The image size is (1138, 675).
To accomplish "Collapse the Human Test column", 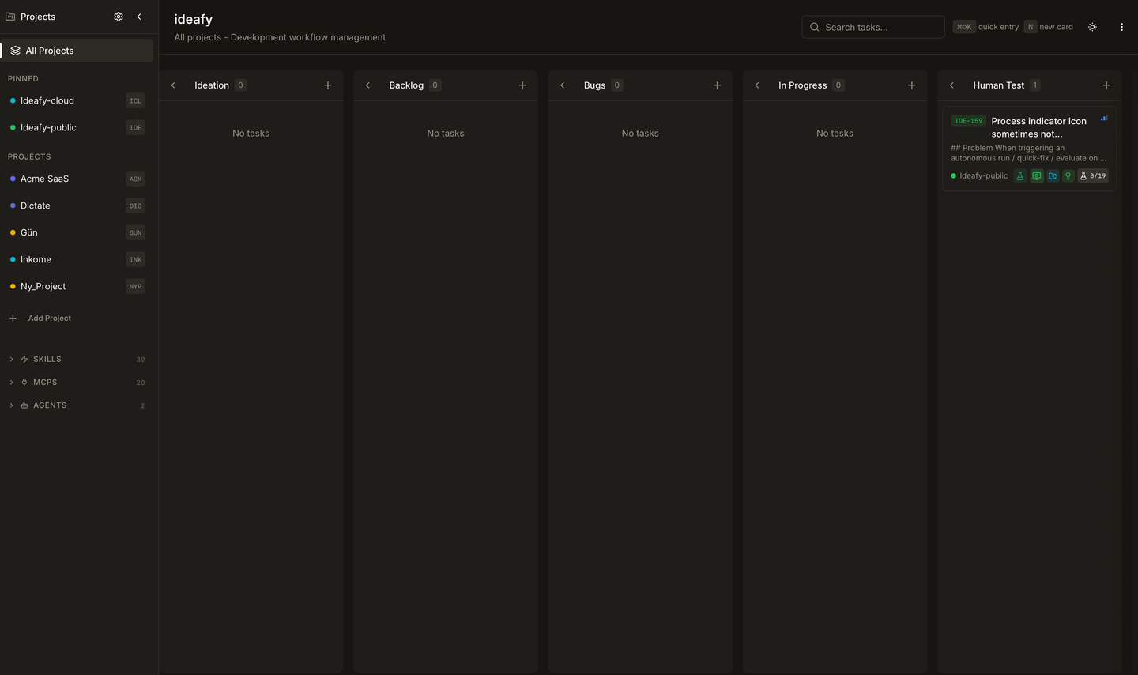I will pos(951,85).
